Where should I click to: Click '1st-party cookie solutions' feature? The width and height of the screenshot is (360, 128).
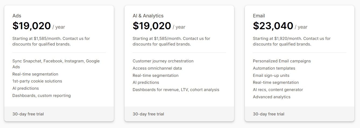click(37, 81)
